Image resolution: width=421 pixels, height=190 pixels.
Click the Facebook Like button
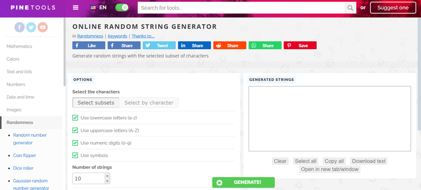89,46
